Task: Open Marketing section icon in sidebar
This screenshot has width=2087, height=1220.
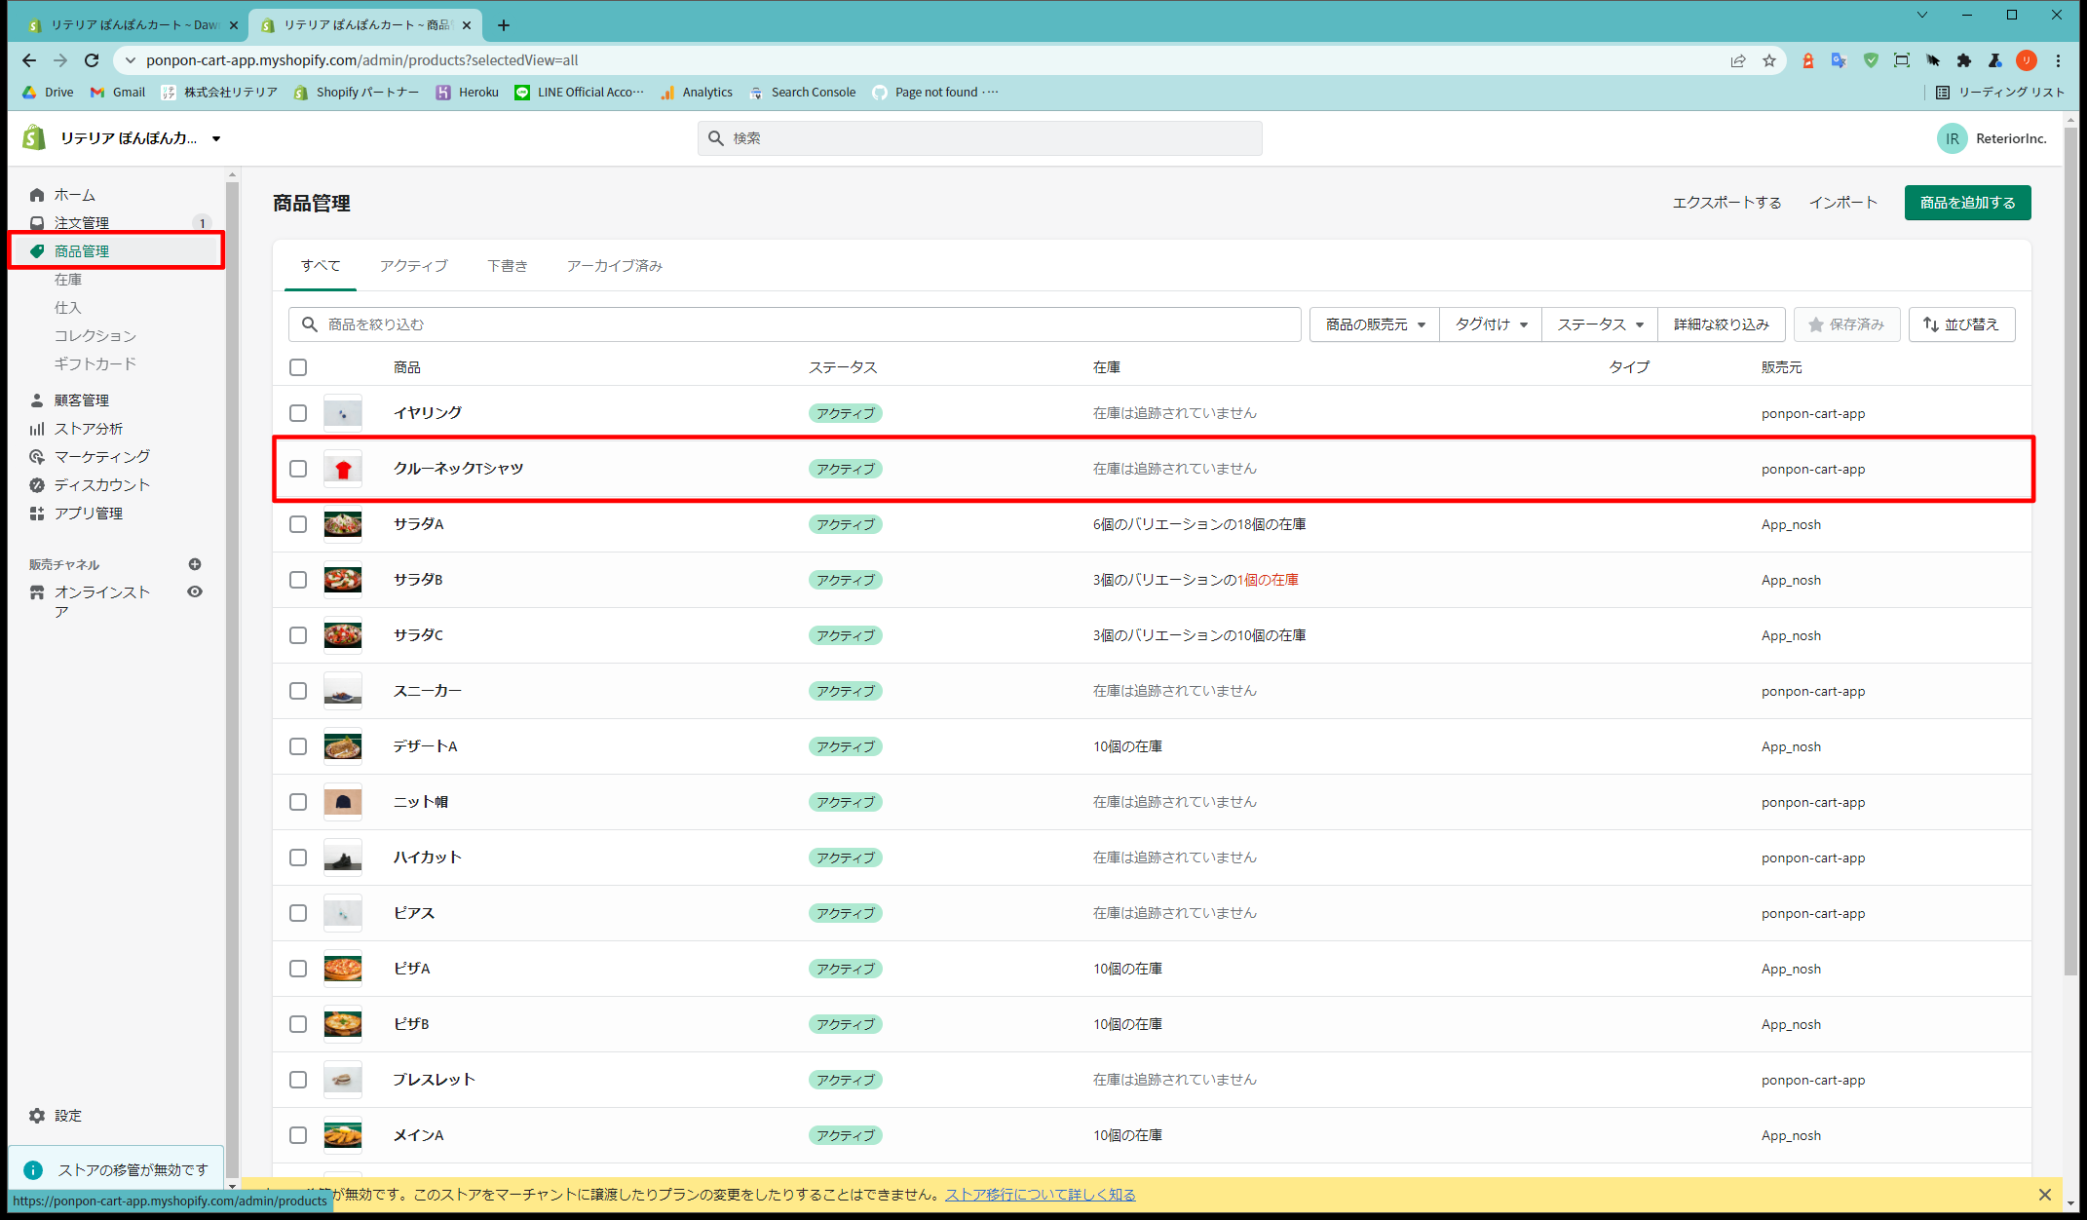Action: coord(37,457)
